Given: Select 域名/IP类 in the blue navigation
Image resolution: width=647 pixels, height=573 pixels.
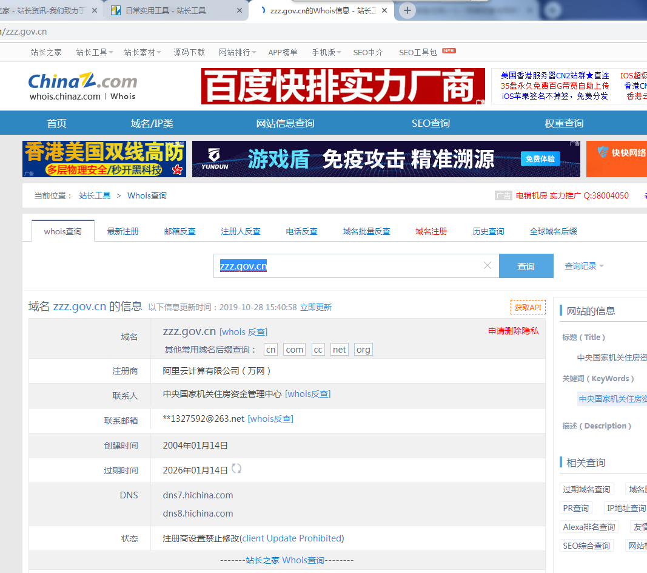Looking at the screenshot, I should (152, 123).
